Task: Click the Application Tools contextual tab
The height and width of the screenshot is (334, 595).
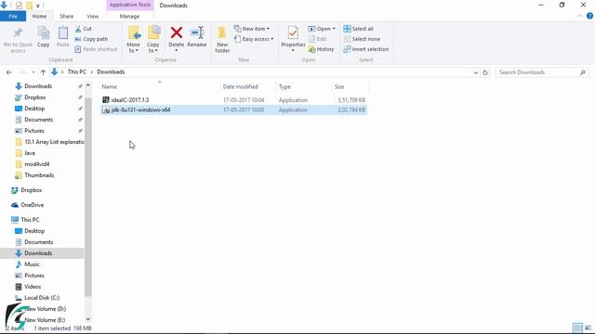Action: [130, 5]
